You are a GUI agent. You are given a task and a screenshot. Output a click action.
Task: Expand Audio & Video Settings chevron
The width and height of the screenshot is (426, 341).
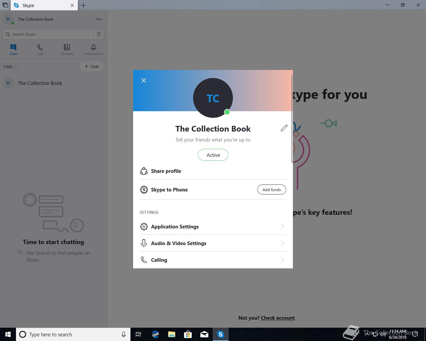pyautogui.click(x=282, y=243)
